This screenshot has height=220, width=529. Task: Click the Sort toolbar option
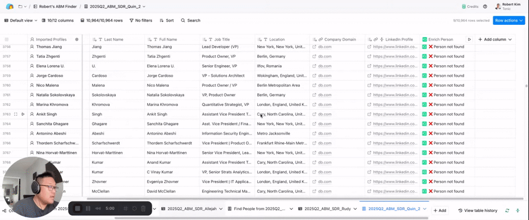coord(166,21)
